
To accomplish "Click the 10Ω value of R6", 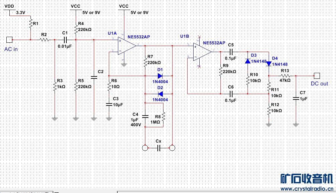I will pos(116,87).
